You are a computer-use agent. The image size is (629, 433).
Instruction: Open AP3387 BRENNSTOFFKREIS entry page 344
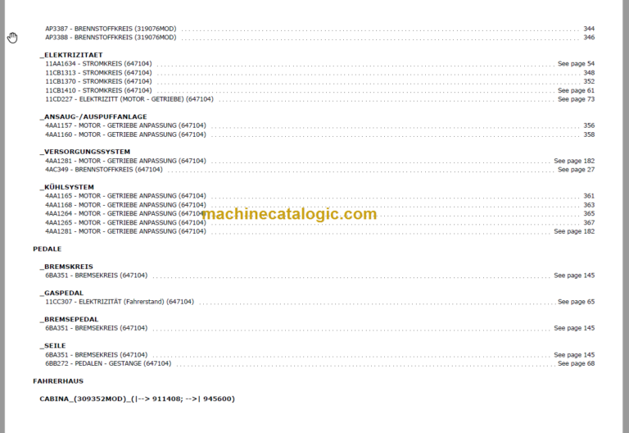point(319,29)
